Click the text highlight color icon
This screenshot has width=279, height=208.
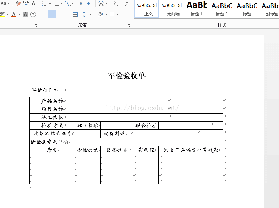(2, 14)
